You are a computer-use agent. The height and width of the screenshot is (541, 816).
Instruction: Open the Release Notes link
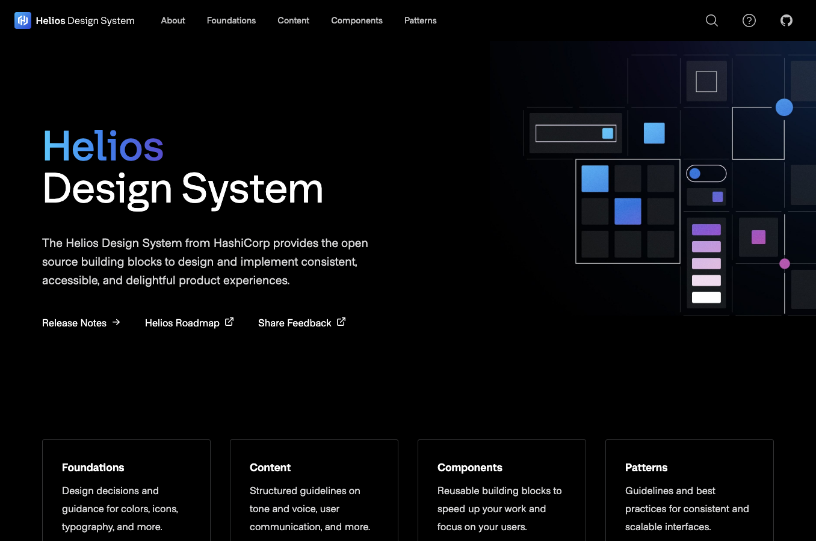pyautogui.click(x=74, y=323)
